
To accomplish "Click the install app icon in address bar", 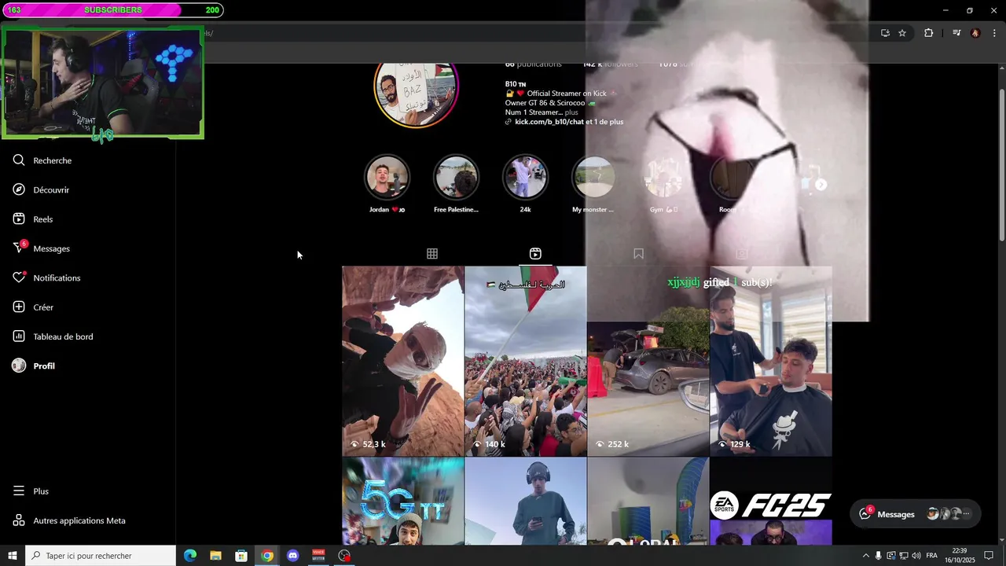I will 885,33.
